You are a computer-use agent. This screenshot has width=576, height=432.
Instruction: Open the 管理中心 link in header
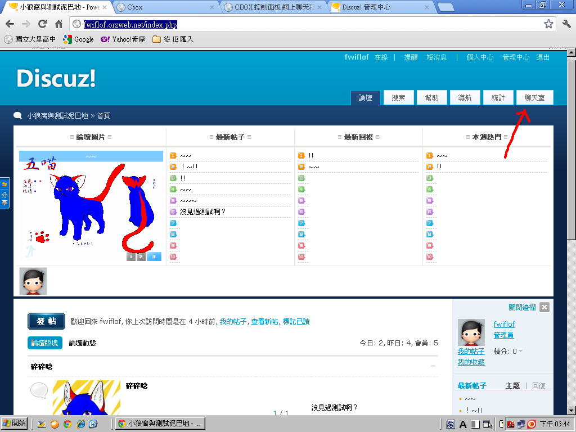coord(516,57)
